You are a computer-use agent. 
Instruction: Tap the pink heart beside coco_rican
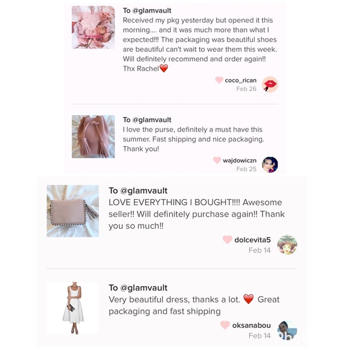pyautogui.click(x=219, y=80)
